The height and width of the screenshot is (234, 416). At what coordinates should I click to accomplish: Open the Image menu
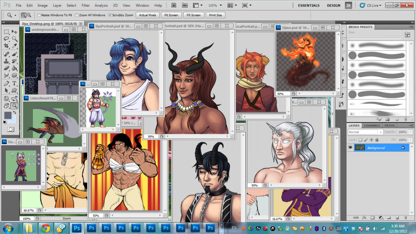[42, 5]
